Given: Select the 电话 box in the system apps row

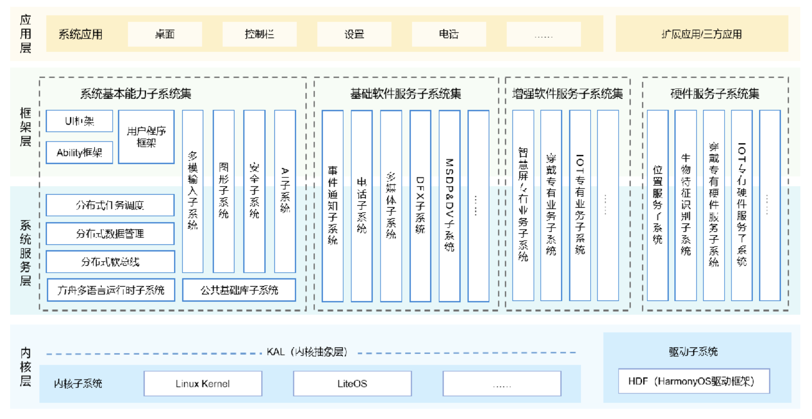Looking at the screenshot, I should pyautogui.click(x=448, y=34).
